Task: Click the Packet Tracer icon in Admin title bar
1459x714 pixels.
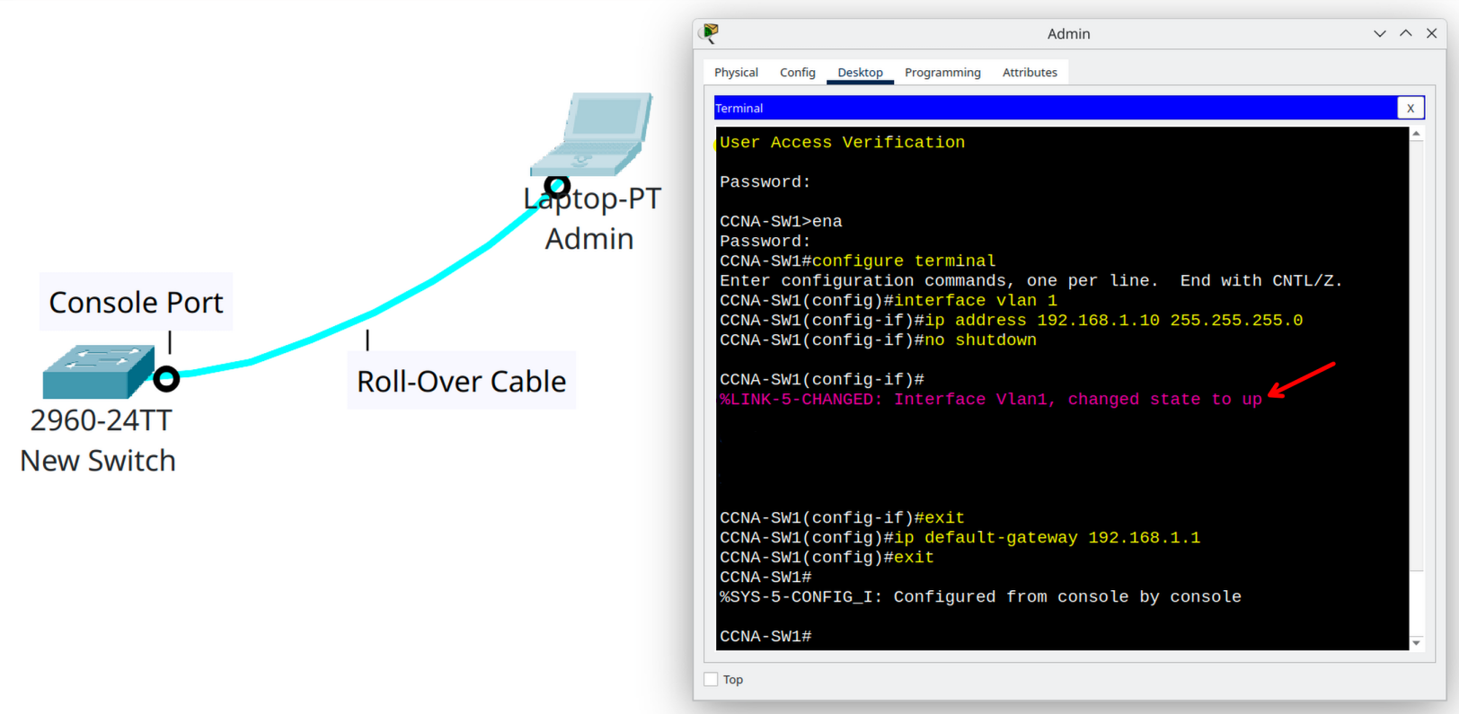Action: click(711, 33)
